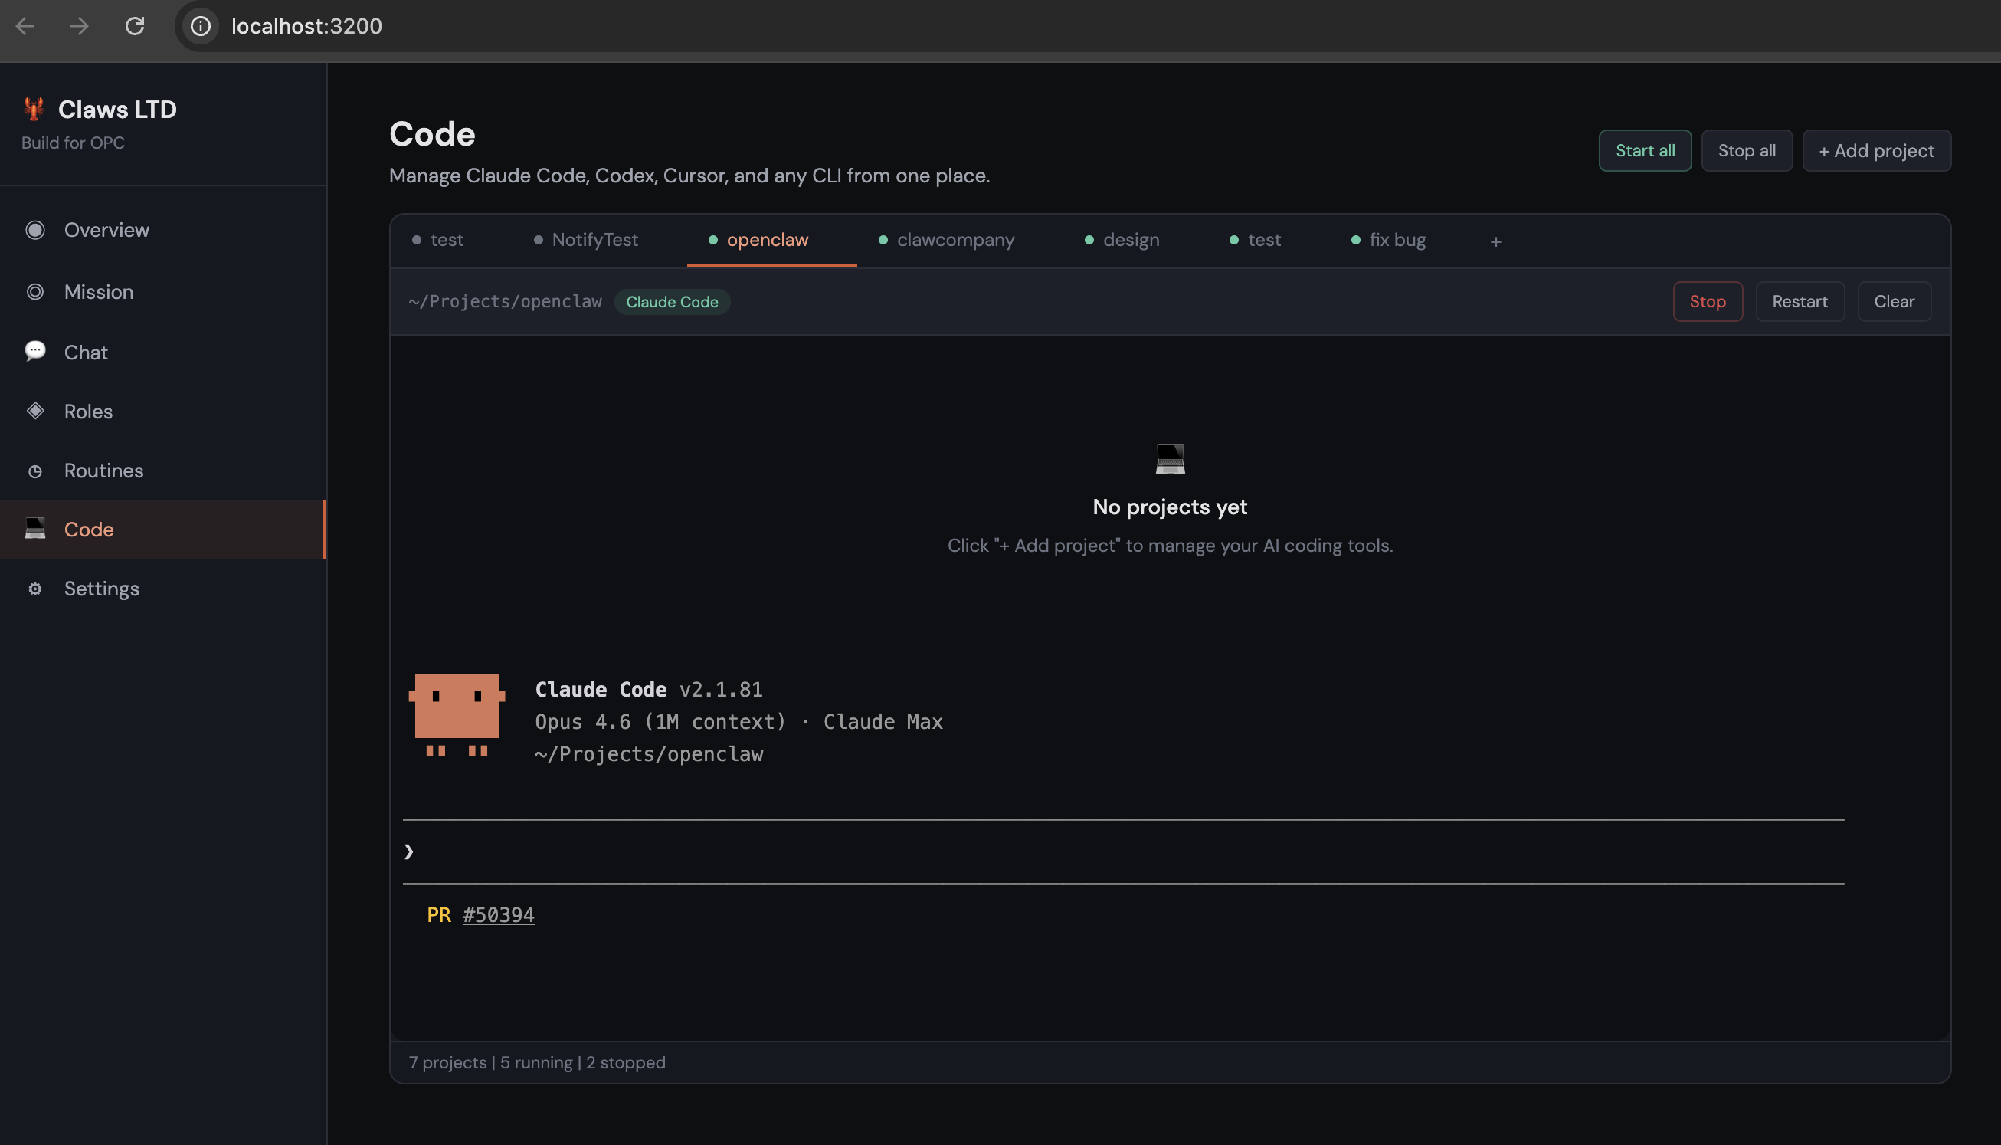Open the Overview page

[x=162, y=230]
